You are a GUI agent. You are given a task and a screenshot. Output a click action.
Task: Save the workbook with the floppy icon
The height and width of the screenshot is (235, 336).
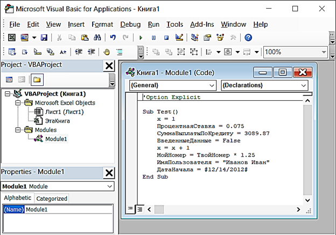[x=44, y=38]
